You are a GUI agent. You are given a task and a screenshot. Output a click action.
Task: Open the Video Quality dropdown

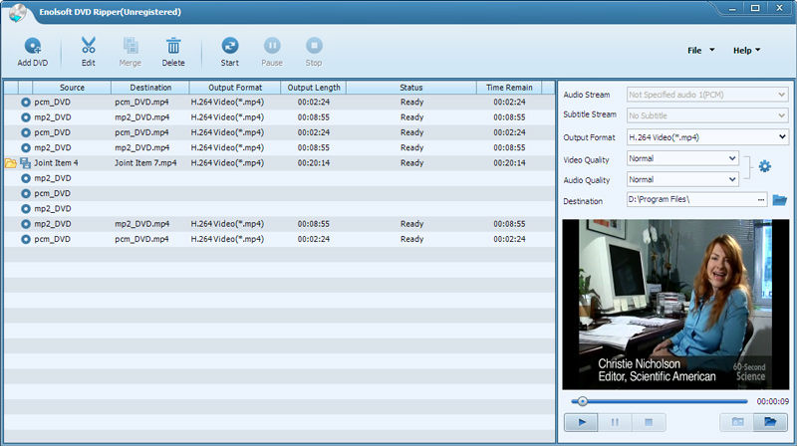pyautogui.click(x=682, y=158)
